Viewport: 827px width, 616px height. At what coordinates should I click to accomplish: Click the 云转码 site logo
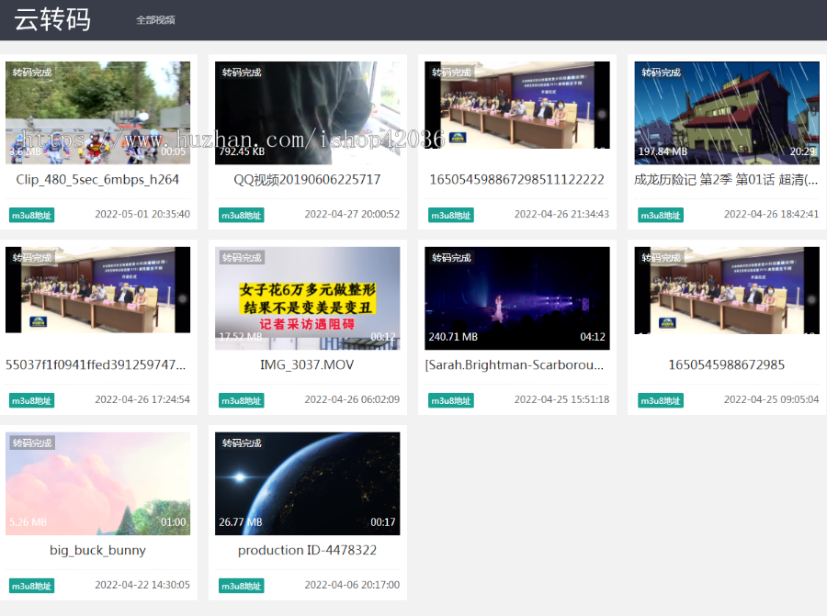52,20
